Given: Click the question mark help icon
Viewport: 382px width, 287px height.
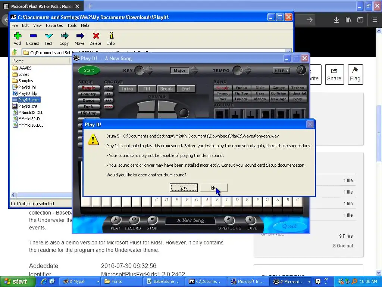Looking at the screenshot, I should [x=301, y=70].
